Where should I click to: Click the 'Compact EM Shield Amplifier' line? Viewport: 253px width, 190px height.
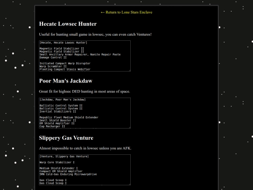[x=61, y=171]
